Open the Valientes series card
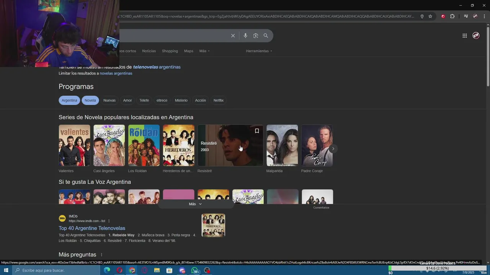 (74, 146)
